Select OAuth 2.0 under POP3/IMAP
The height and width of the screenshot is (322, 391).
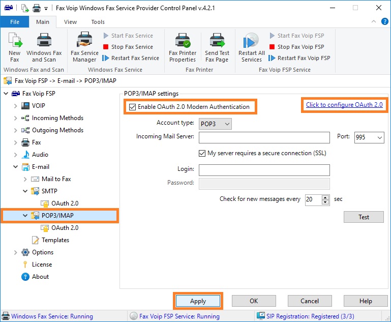click(x=65, y=228)
